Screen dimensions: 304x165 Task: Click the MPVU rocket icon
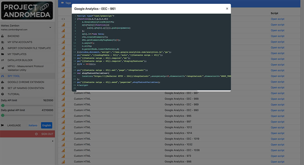click(3, 68)
